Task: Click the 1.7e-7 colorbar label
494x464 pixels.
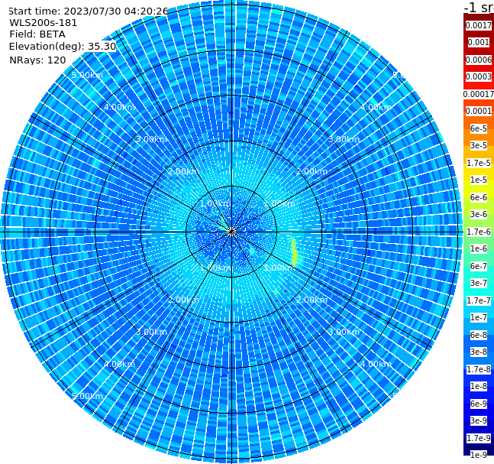Action: click(479, 300)
